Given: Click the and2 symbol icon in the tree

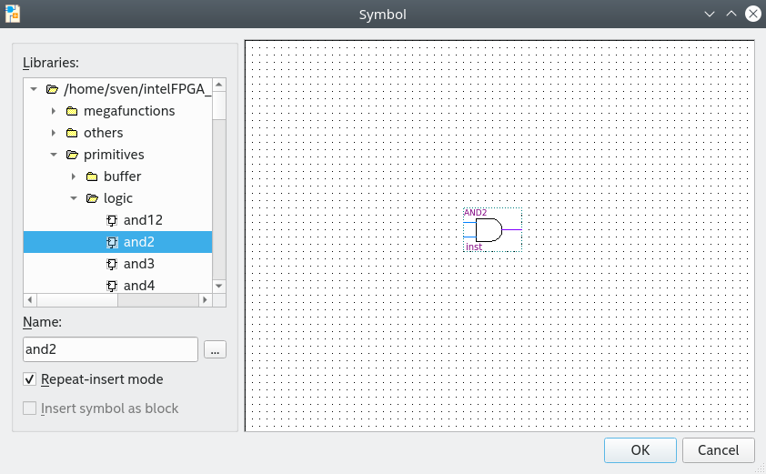Looking at the screenshot, I should 112,242.
